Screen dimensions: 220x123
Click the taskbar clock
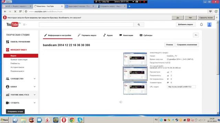pos(212,120)
